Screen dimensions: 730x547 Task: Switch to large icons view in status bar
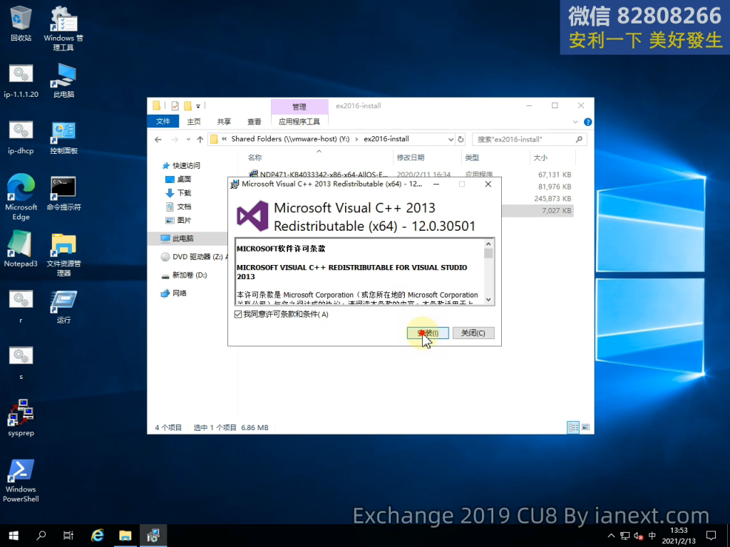click(585, 427)
